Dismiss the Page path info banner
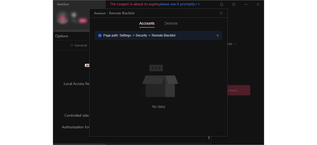 pyautogui.click(x=218, y=35)
